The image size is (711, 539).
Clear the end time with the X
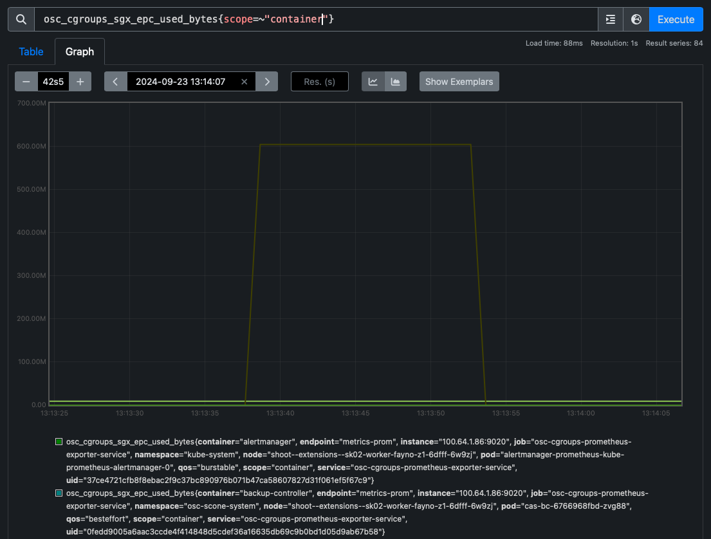[x=245, y=82]
